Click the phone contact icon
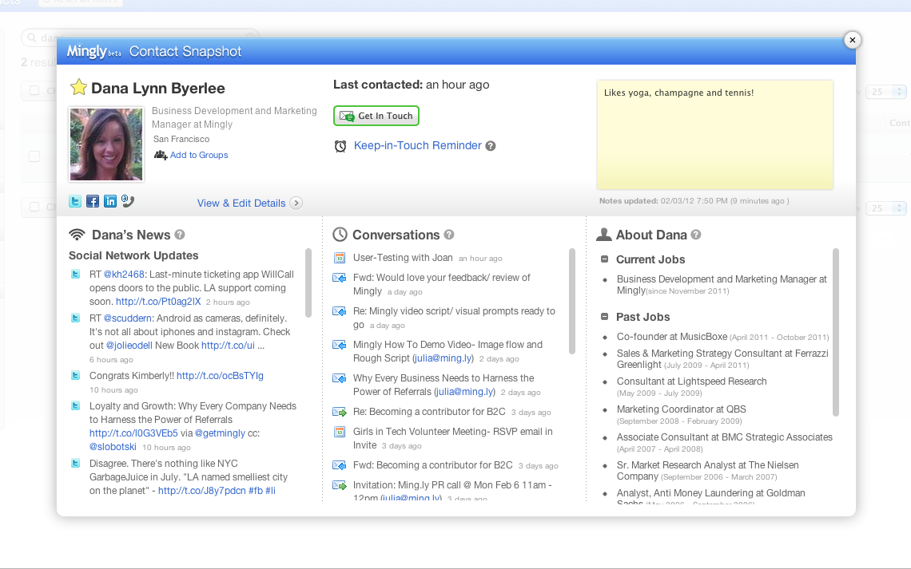911x569 pixels. click(128, 202)
